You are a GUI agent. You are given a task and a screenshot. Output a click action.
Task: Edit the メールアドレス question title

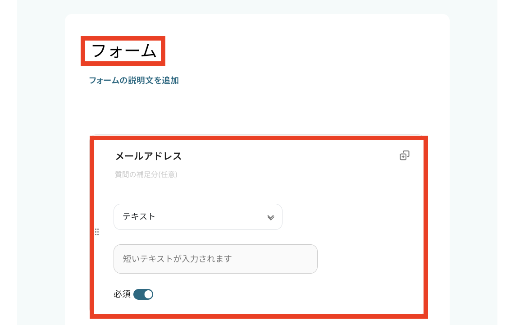148,156
